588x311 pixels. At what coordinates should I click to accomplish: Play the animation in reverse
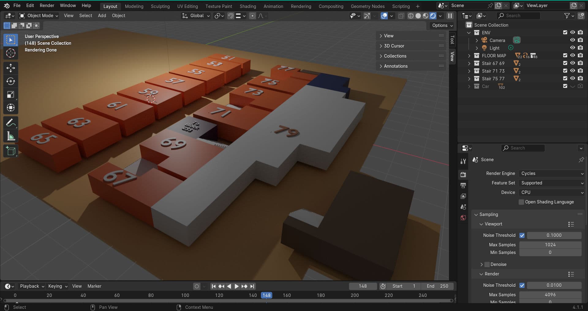point(229,286)
